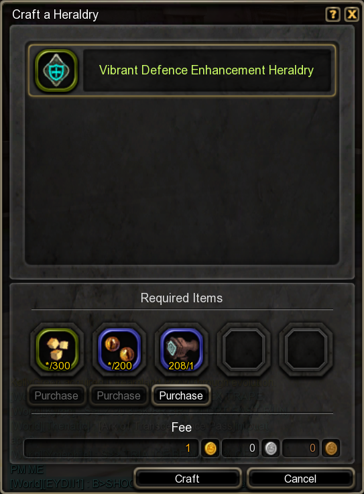Click the gold coin fee icon

pyautogui.click(x=210, y=448)
